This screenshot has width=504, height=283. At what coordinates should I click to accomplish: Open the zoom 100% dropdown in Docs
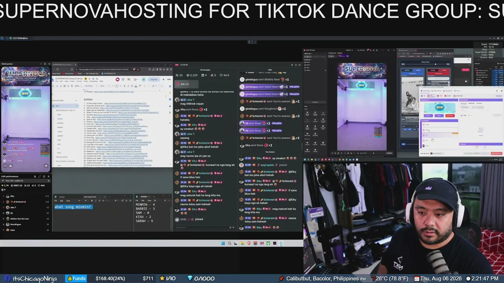point(78,86)
